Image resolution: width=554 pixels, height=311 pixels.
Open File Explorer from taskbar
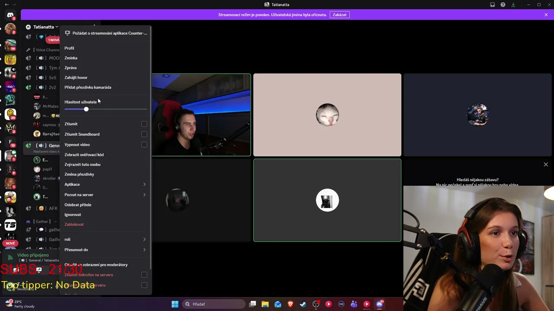pos(265,304)
